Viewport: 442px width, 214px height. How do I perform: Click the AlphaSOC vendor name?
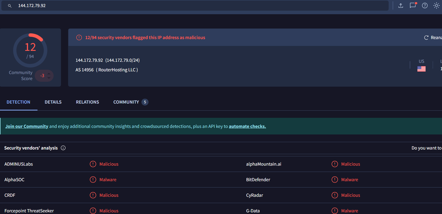pyautogui.click(x=14, y=180)
